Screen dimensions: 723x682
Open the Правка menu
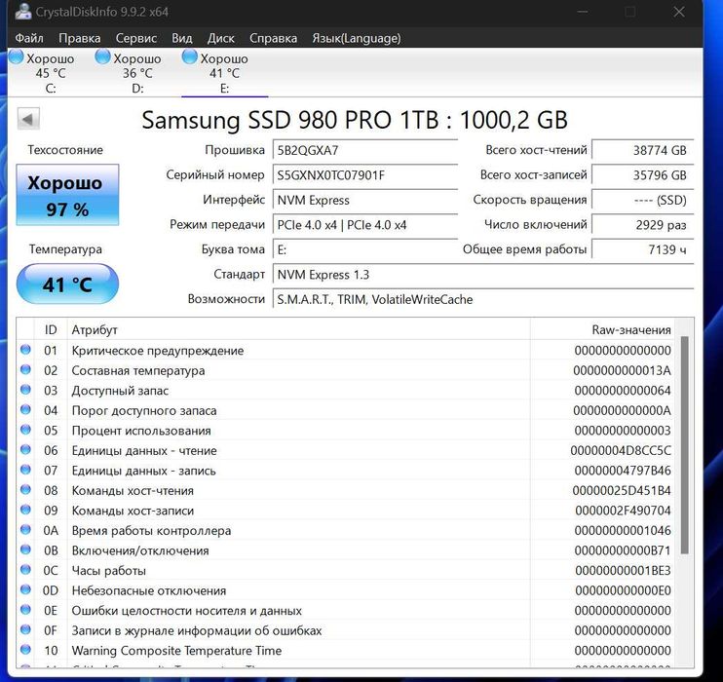tap(79, 38)
